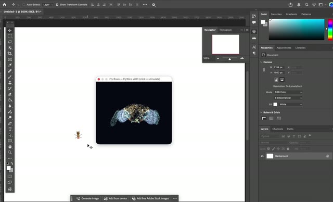
Task: Switch to the Adjustments tab
Action: 284,48
